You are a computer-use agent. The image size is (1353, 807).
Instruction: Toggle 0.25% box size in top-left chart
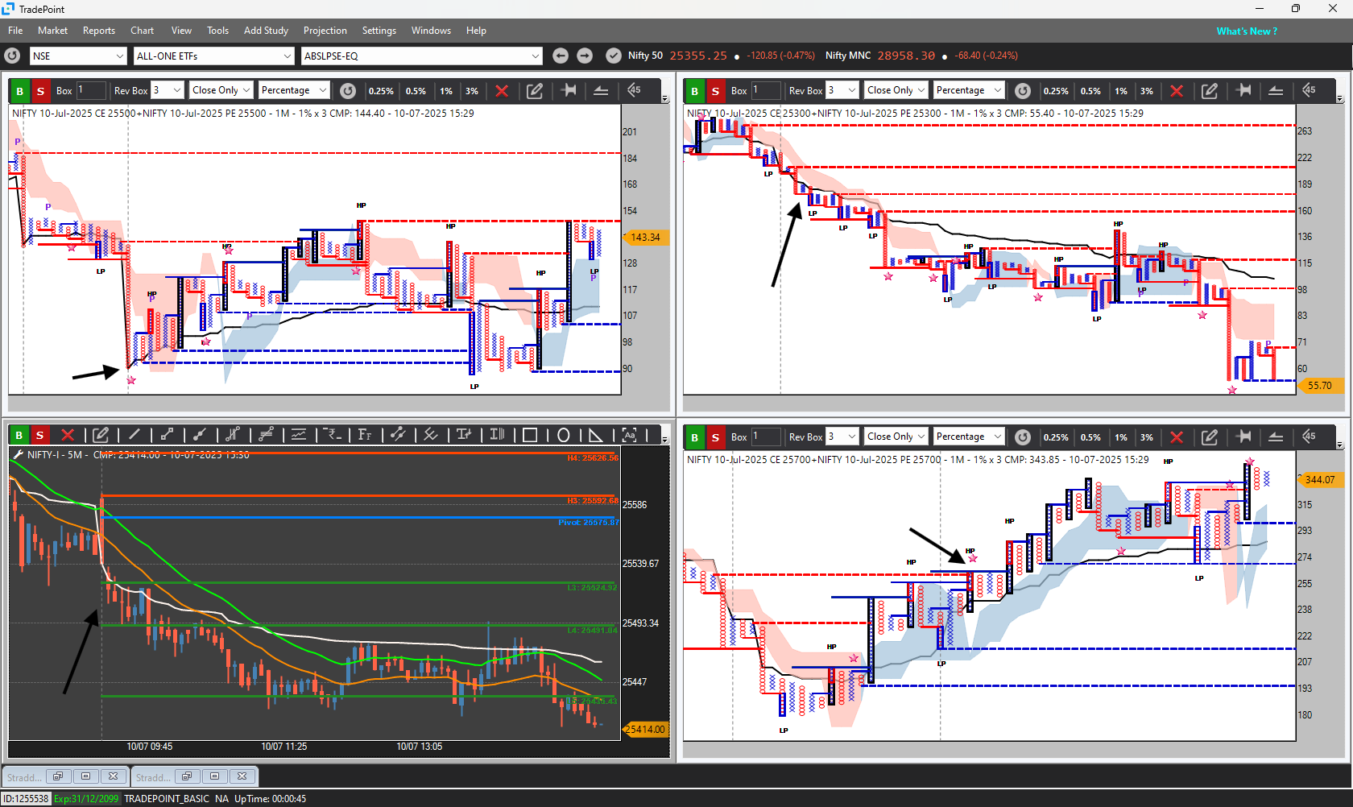pos(381,91)
